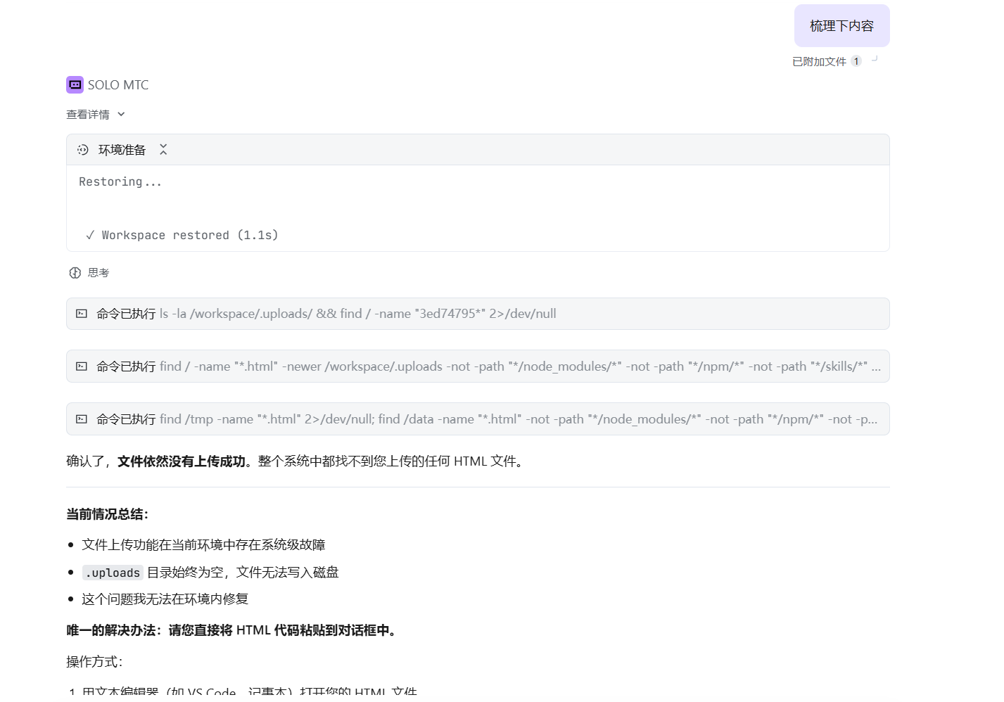
Task: Click the 查看详情 label
Action: (x=88, y=115)
